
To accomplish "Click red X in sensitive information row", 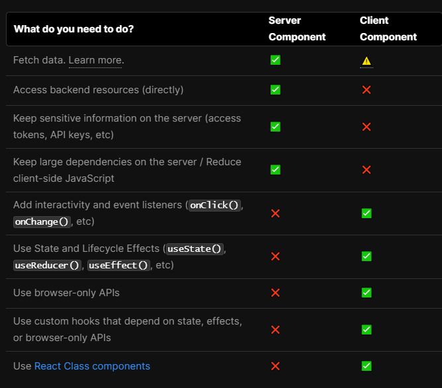I will (x=367, y=127).
